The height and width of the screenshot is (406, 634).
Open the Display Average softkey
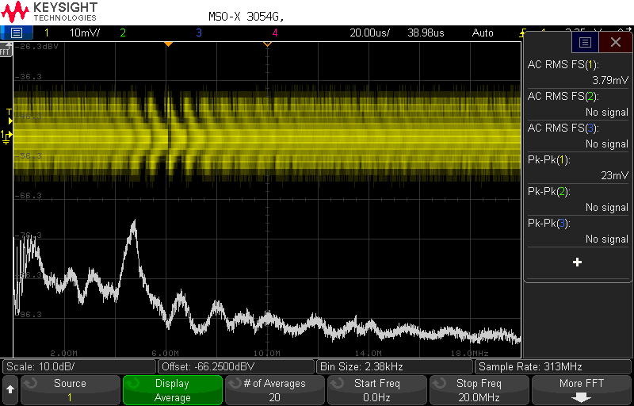pos(172,390)
